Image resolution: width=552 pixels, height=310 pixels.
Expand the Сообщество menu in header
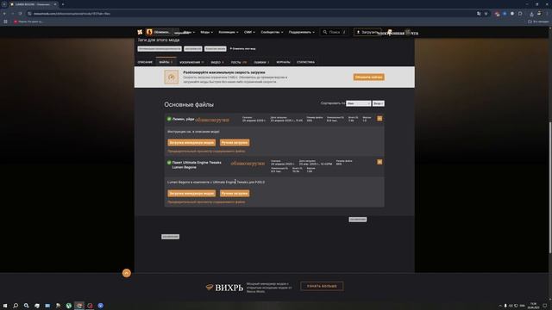pyautogui.click(x=272, y=32)
